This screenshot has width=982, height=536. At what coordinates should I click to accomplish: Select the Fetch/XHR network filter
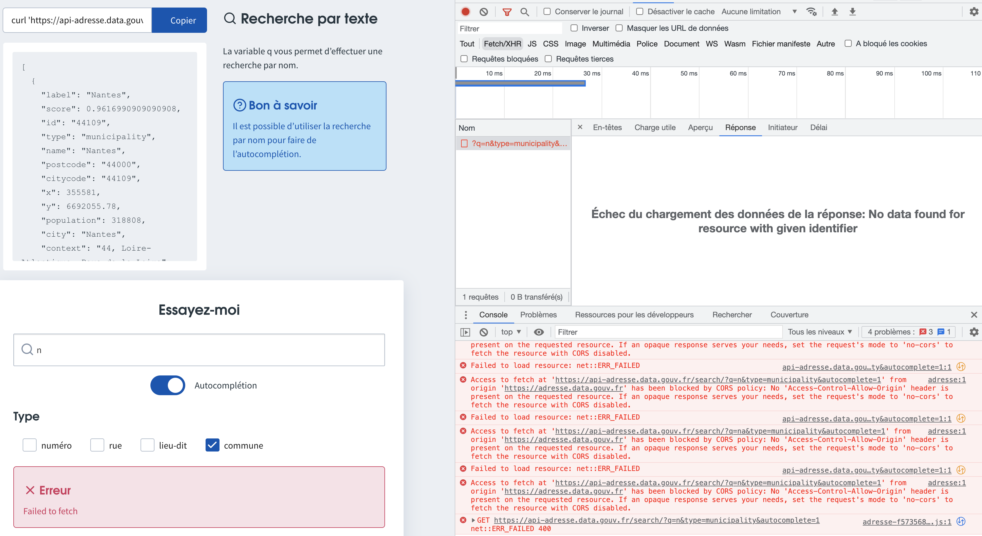click(502, 44)
